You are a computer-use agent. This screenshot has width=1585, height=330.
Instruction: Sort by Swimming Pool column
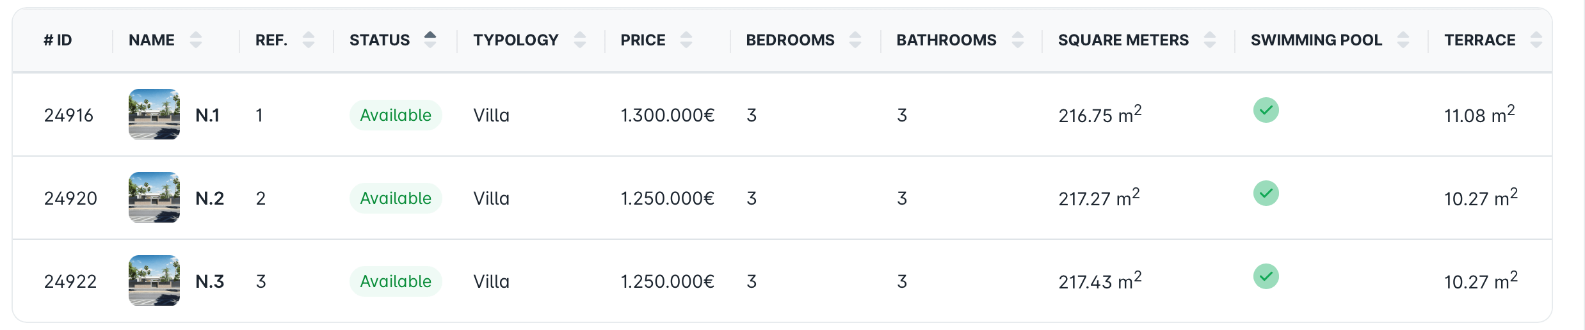(1403, 40)
